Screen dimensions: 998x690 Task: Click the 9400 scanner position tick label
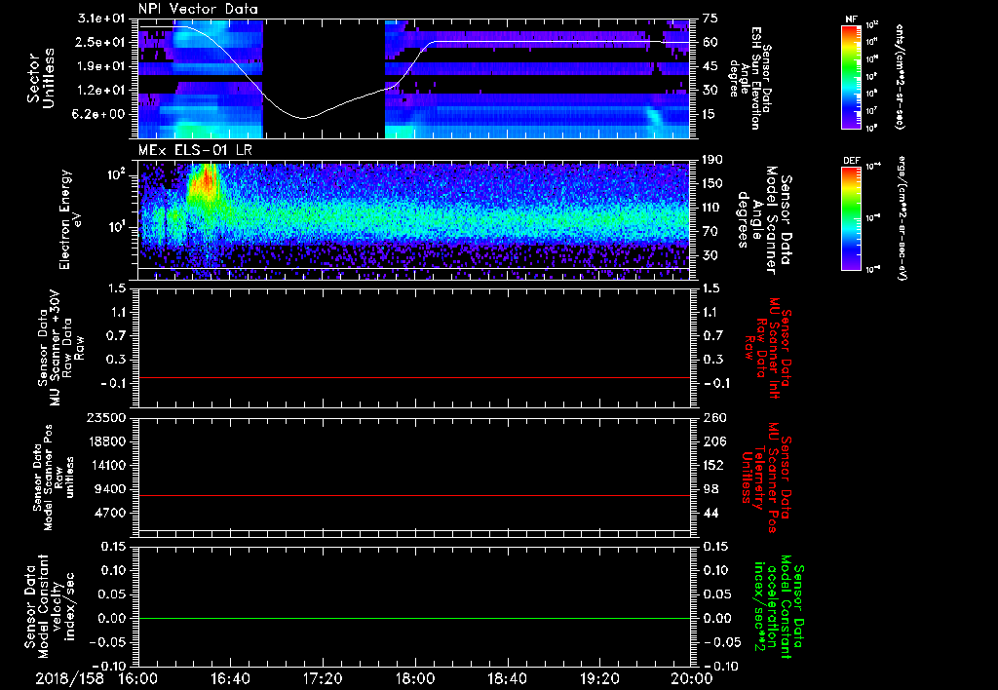click(x=109, y=489)
